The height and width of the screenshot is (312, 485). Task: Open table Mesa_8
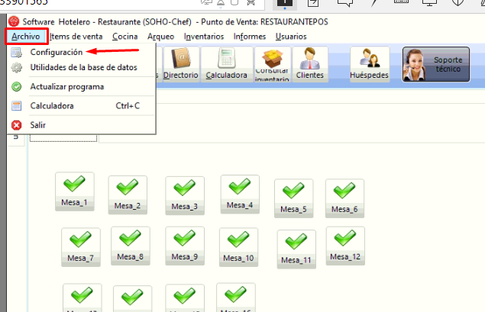pyautogui.click(x=131, y=244)
